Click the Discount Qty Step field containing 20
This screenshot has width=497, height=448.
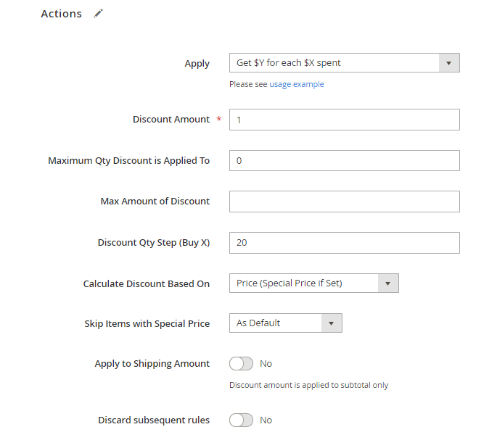(x=344, y=243)
